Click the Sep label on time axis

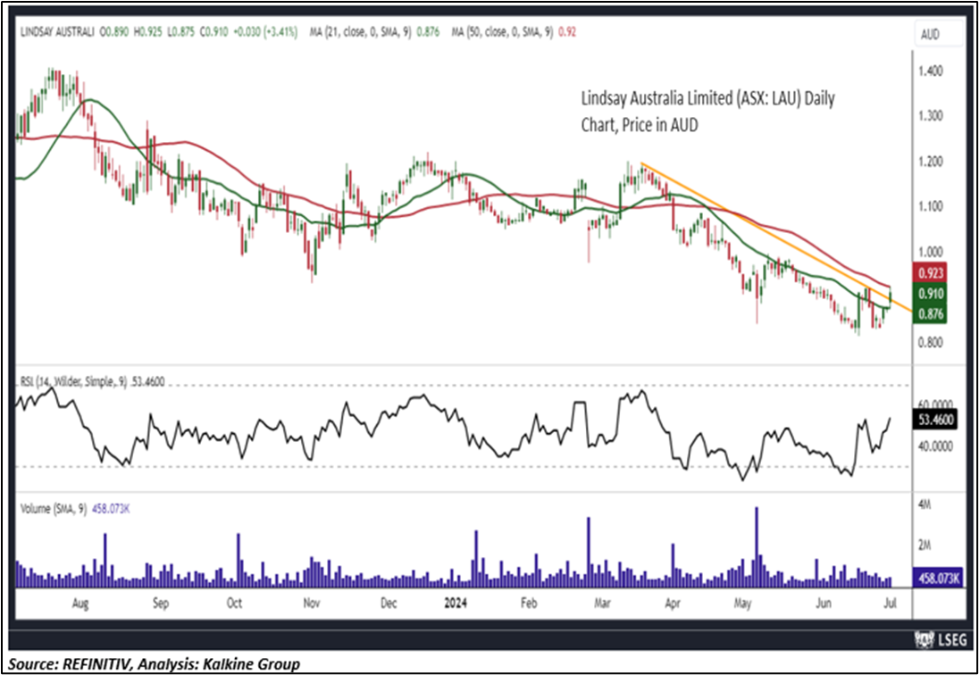161,604
